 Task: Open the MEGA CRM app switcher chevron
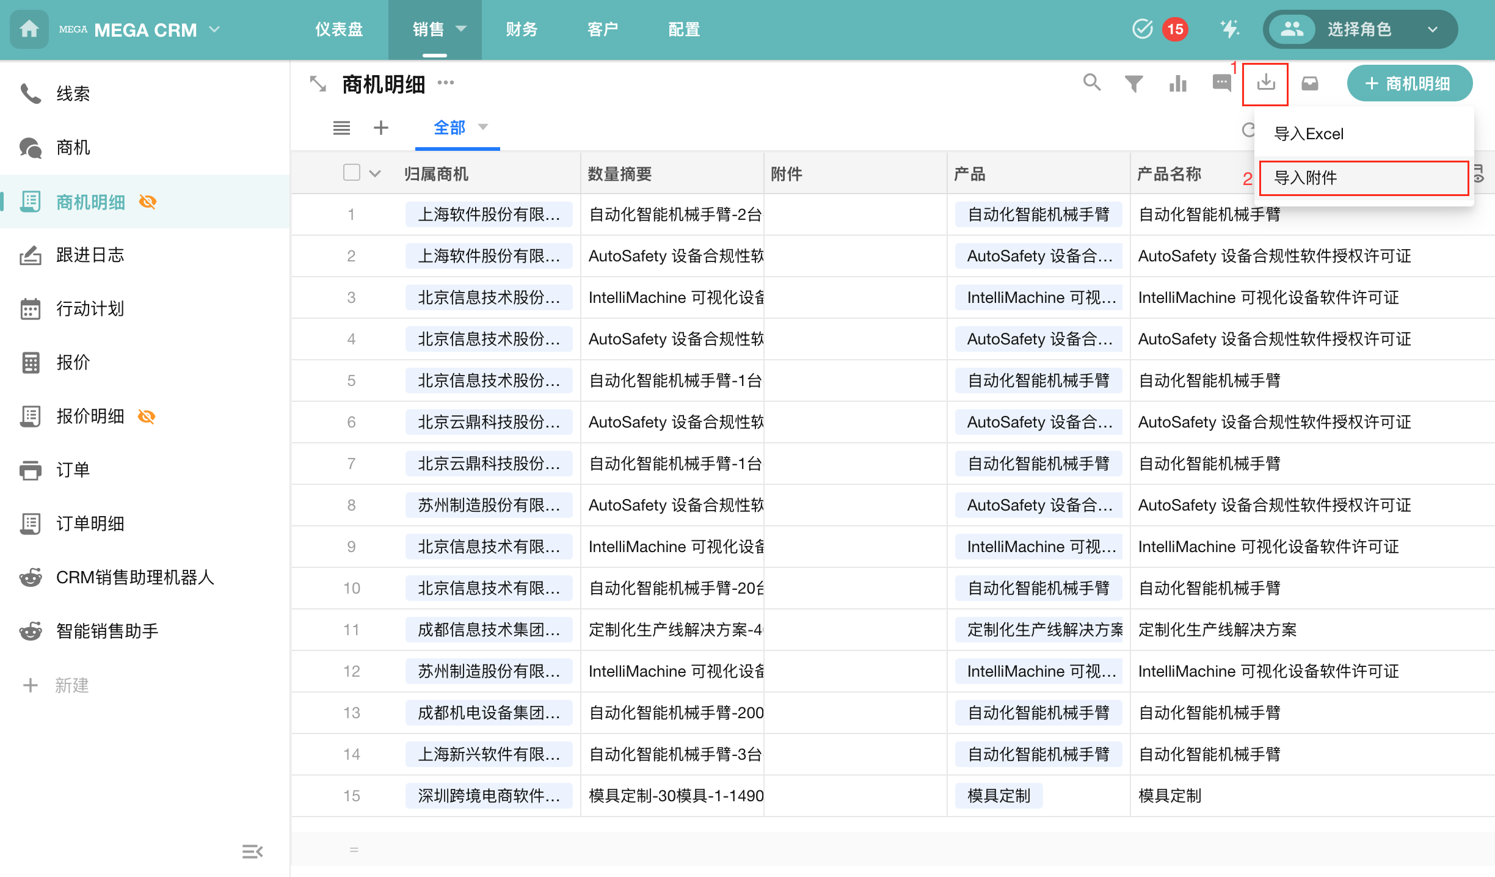(214, 29)
